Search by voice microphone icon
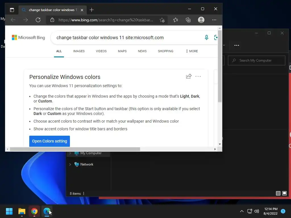 [x=206, y=37]
